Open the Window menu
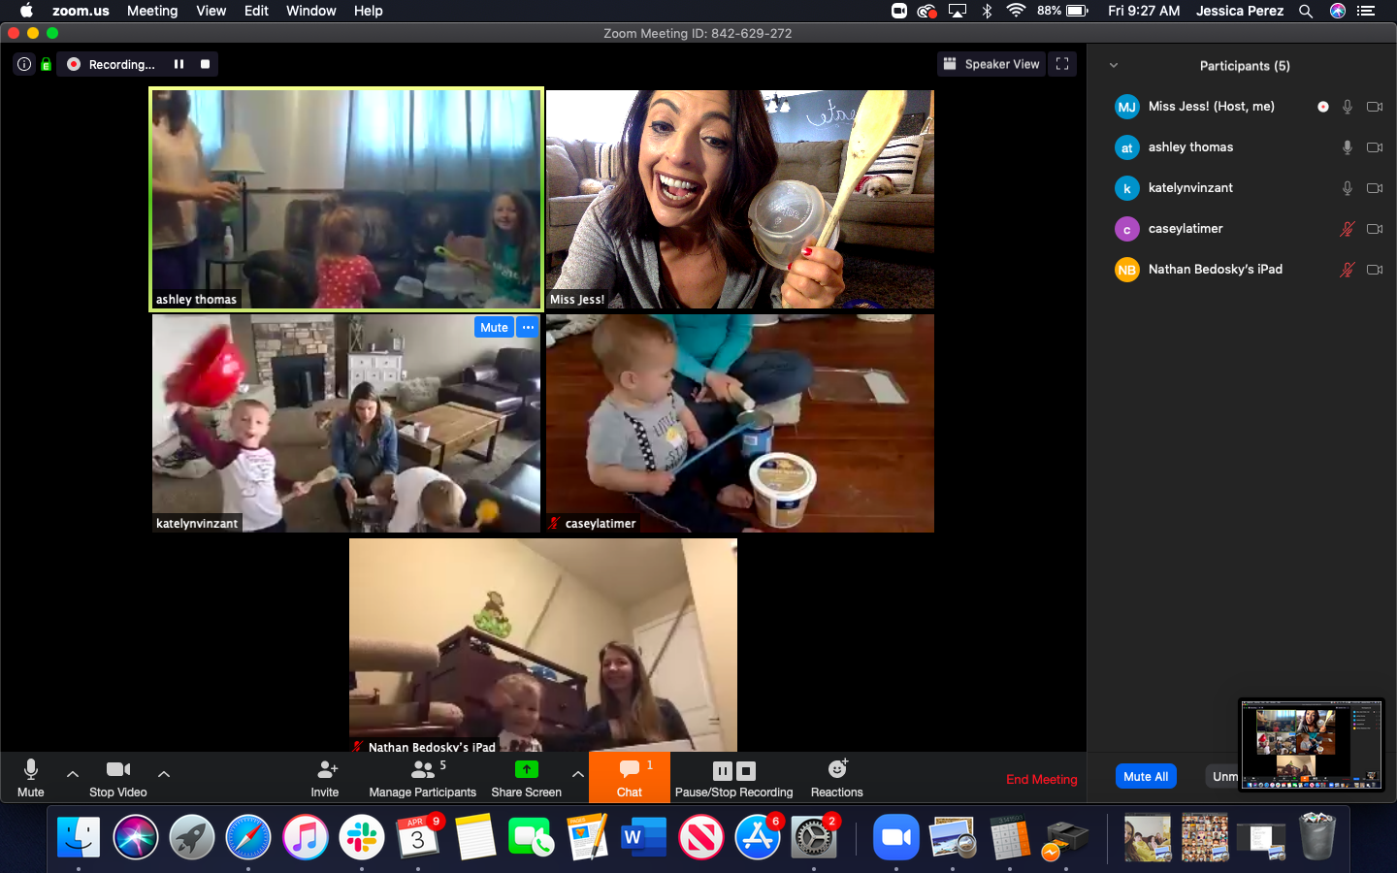The height and width of the screenshot is (873, 1397). coord(310,11)
